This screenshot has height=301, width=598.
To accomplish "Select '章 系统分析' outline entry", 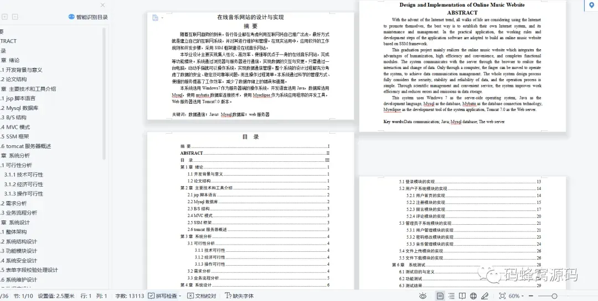I will pos(16,155).
